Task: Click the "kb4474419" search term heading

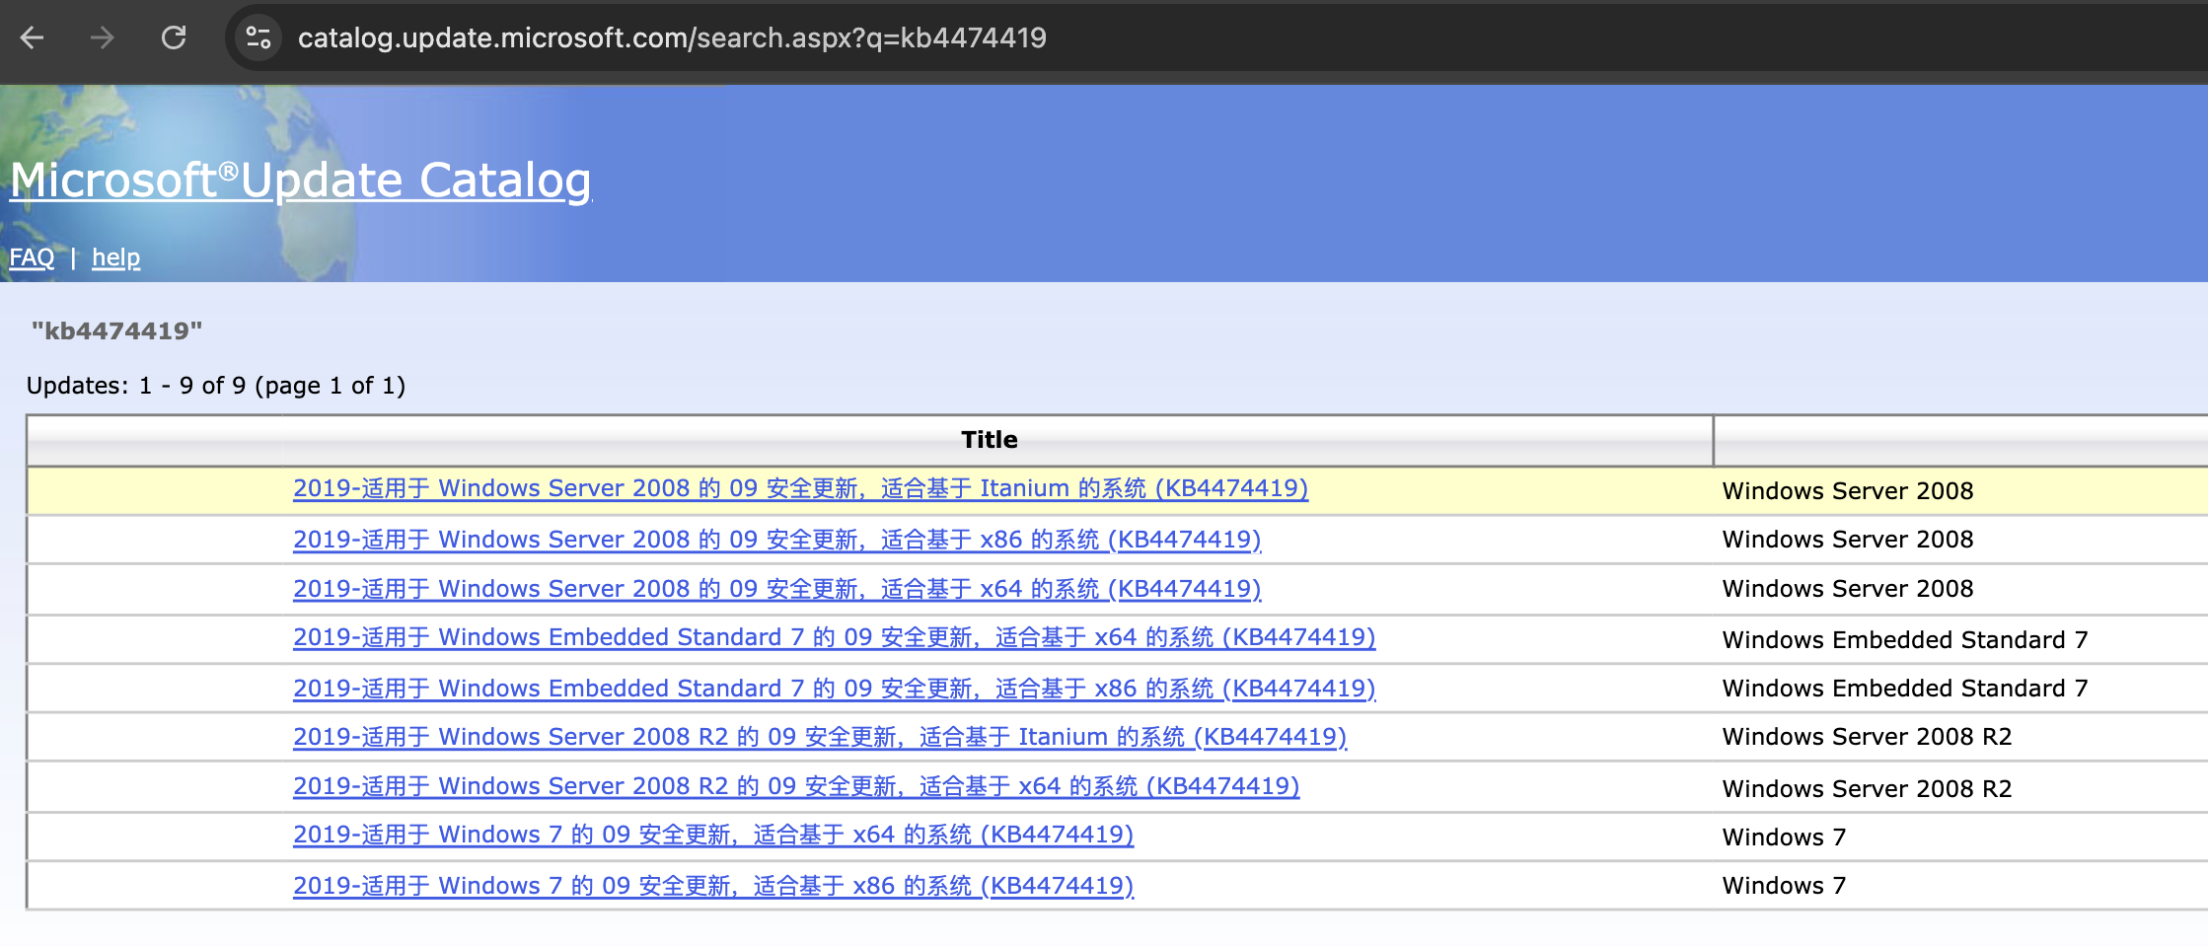Action: pos(116,331)
